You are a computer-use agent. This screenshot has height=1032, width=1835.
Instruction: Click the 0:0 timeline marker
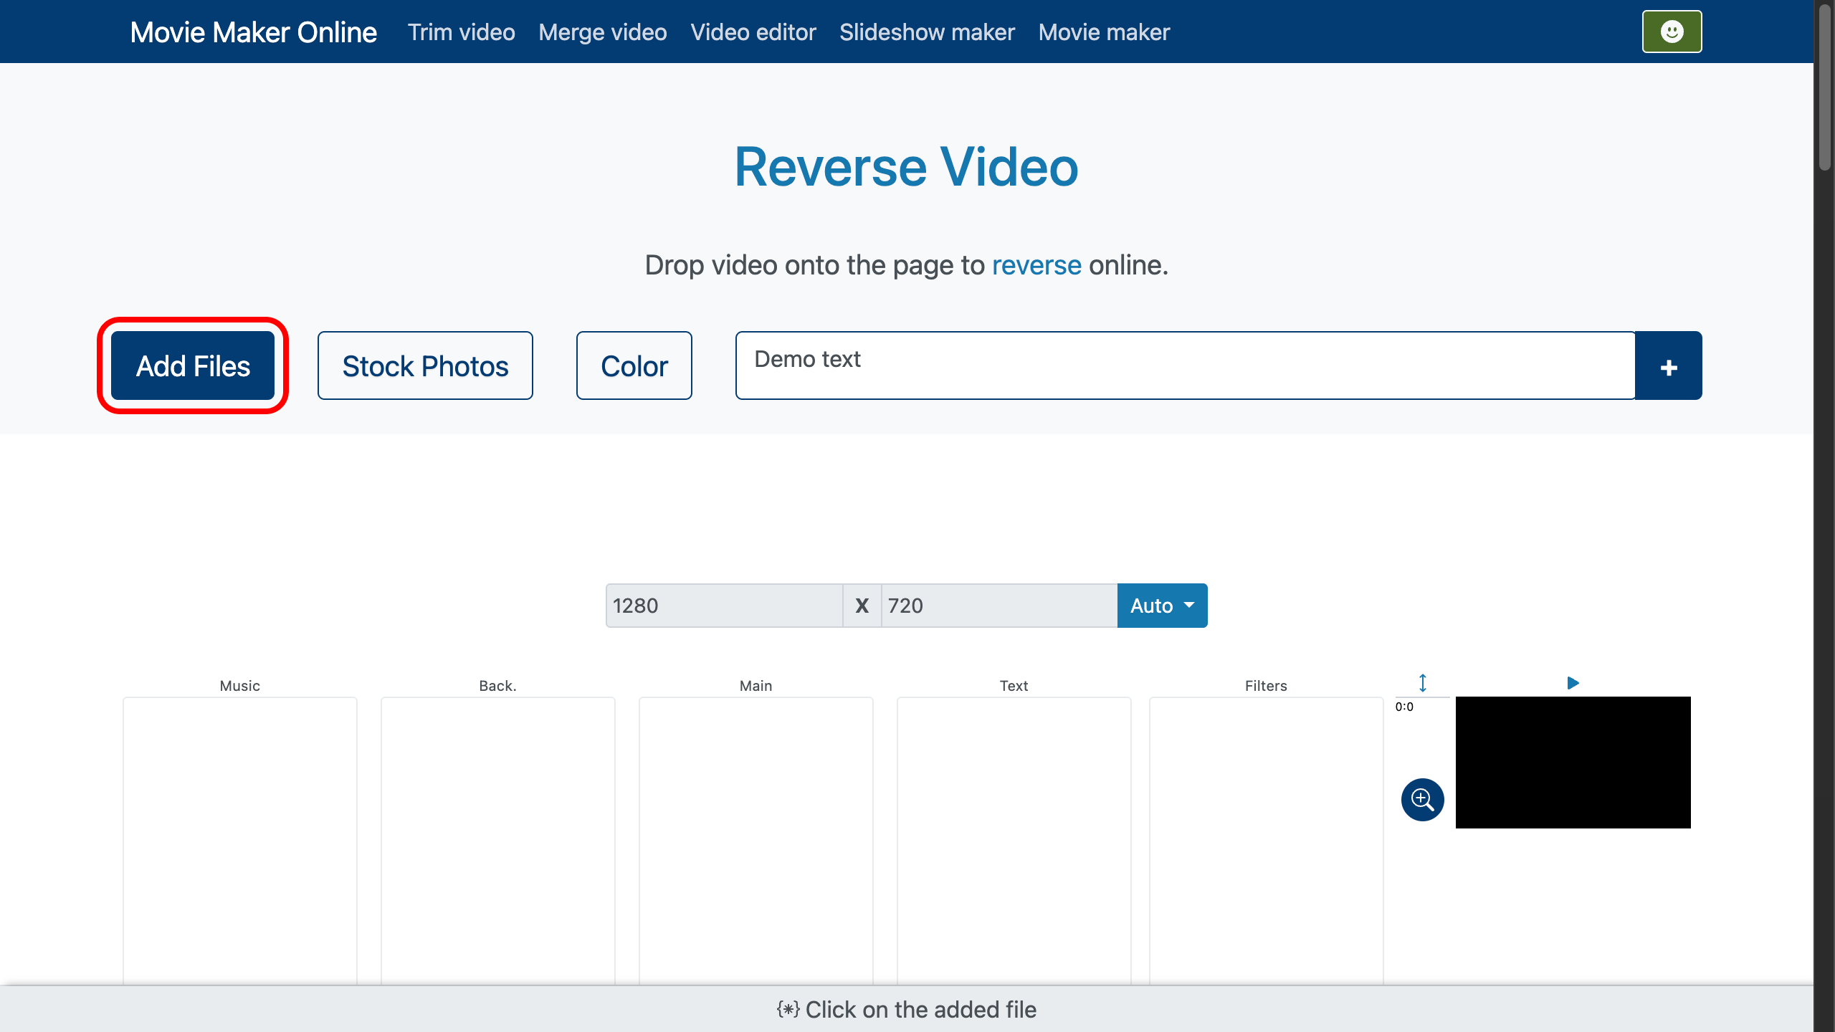pos(1404,707)
